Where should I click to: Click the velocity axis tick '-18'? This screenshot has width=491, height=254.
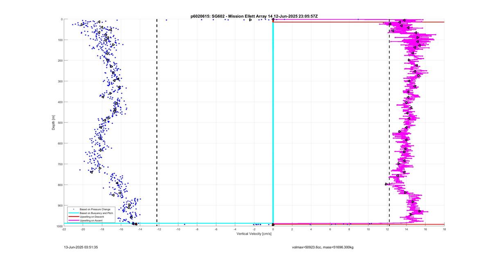102,229
